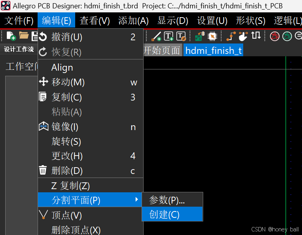Screen dimensions: 302x235
Task: Open the 查看(V) menu
Action: pyautogui.click(x=94, y=21)
